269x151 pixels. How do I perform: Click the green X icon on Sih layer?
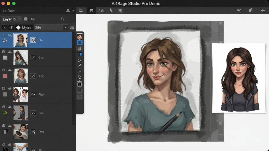pos(5,113)
